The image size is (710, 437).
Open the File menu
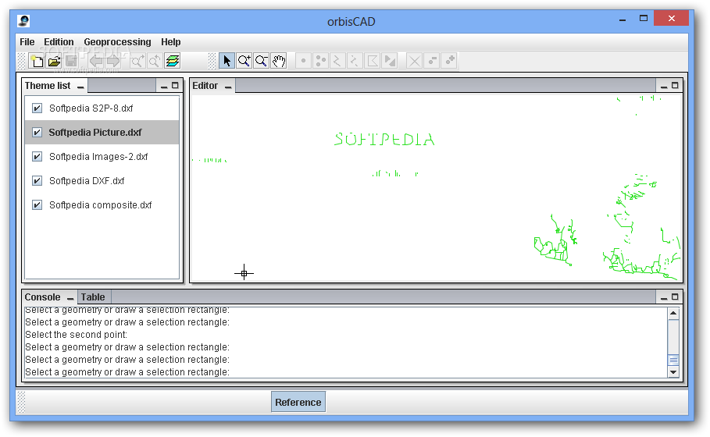[x=27, y=42]
